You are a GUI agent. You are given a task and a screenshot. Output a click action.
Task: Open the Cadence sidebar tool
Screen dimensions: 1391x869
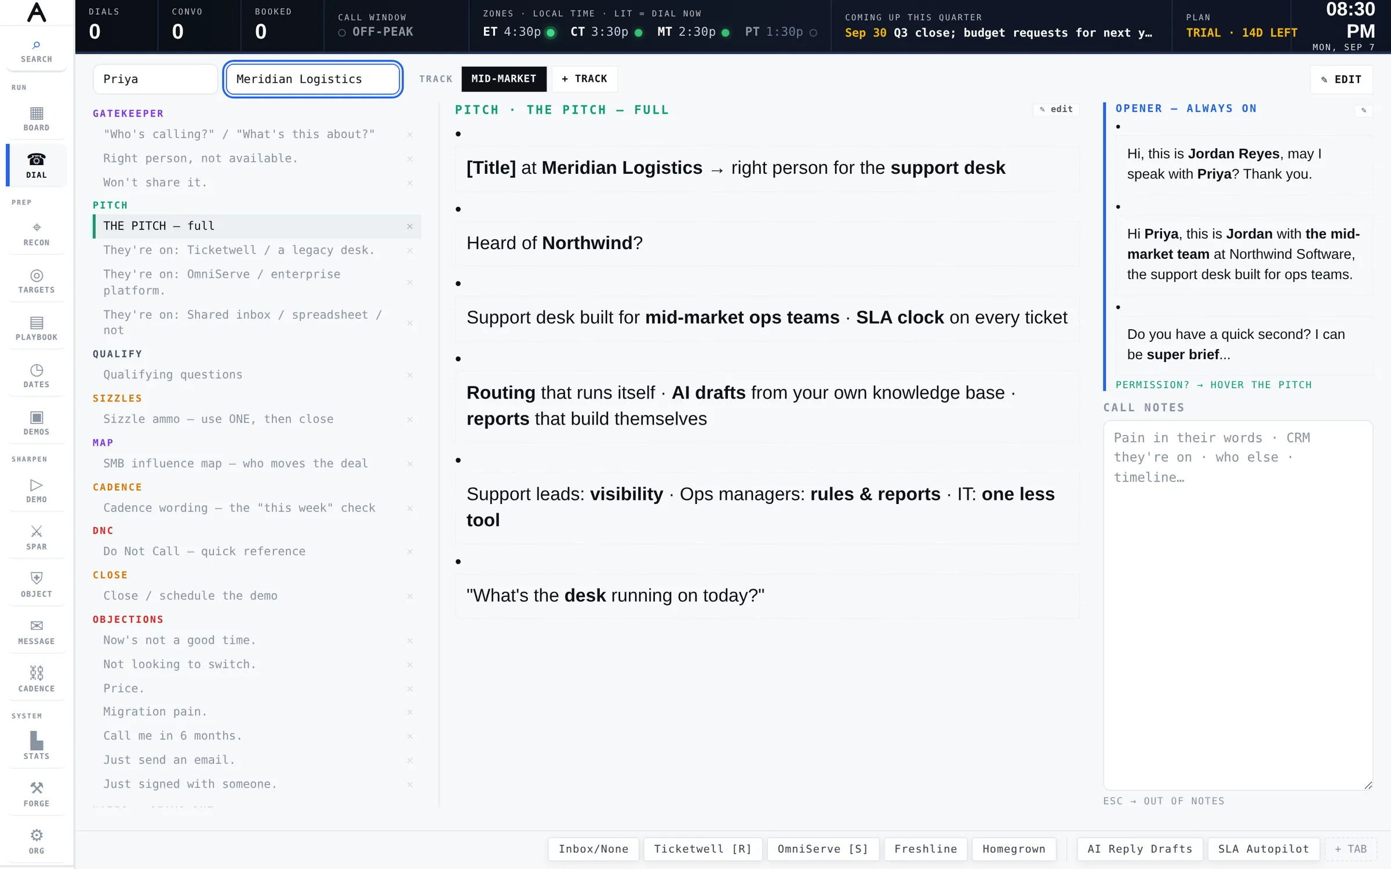click(x=37, y=680)
